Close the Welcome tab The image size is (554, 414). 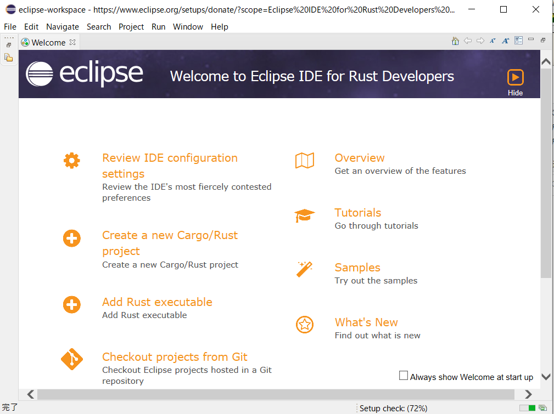pyautogui.click(x=72, y=42)
